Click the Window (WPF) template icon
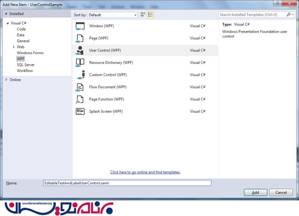 (x=80, y=26)
